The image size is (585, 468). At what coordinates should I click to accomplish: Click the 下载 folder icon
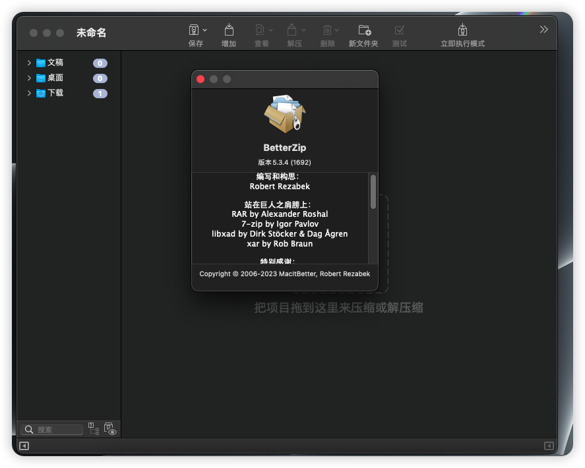[x=41, y=93]
